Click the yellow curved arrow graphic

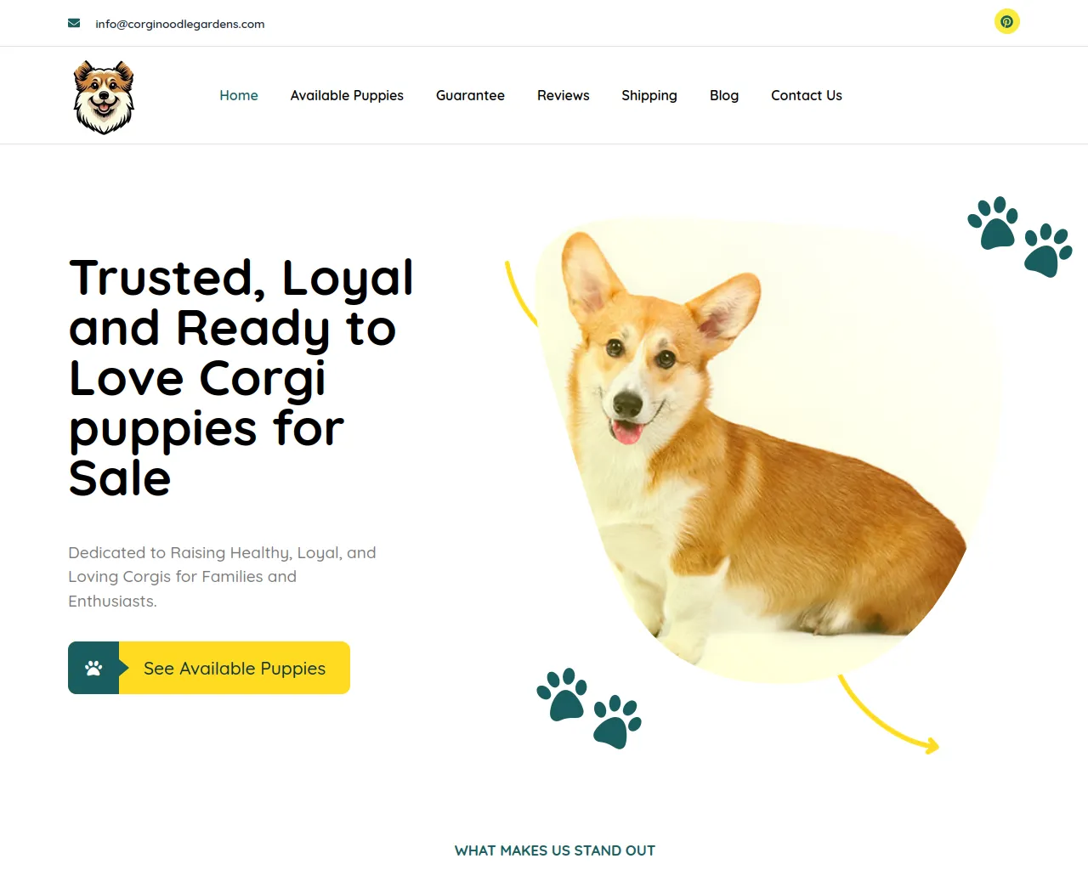(888, 715)
